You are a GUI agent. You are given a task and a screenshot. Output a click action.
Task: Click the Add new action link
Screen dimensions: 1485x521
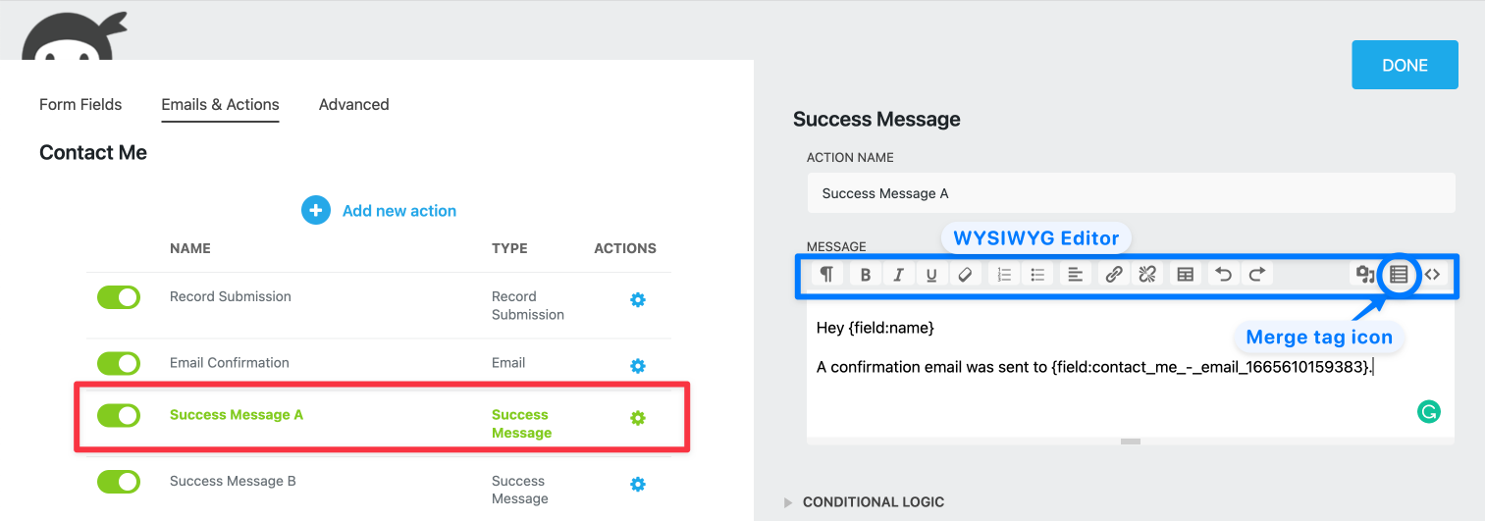[398, 211]
